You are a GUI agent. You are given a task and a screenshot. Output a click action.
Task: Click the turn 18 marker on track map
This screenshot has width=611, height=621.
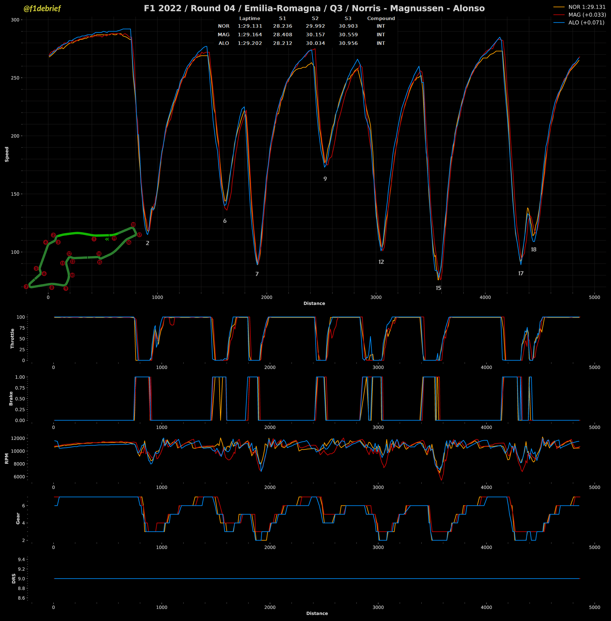[133, 225]
